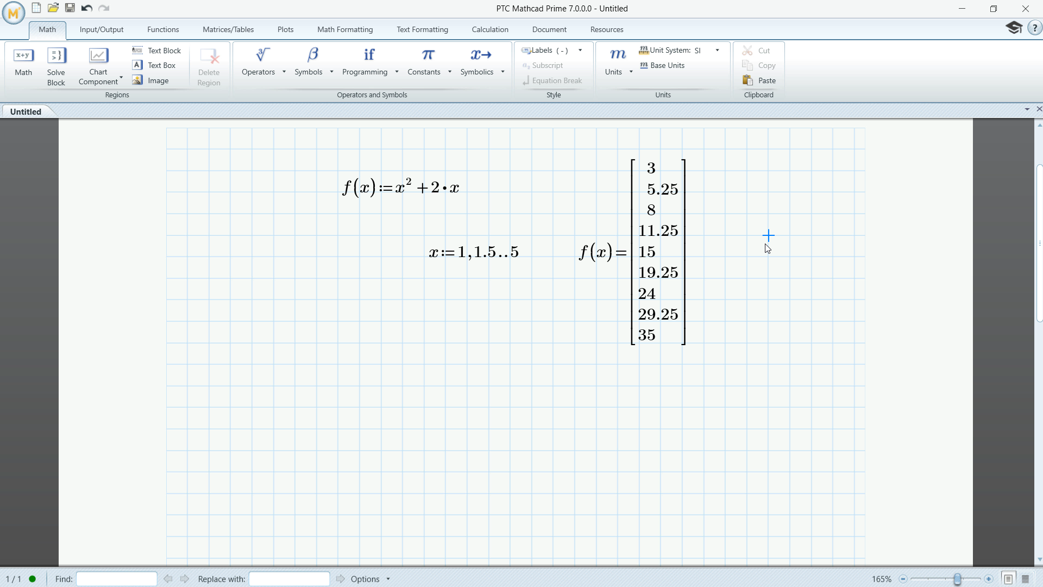1043x587 pixels.
Task: Click the zoom slider handle
Action: click(x=957, y=579)
